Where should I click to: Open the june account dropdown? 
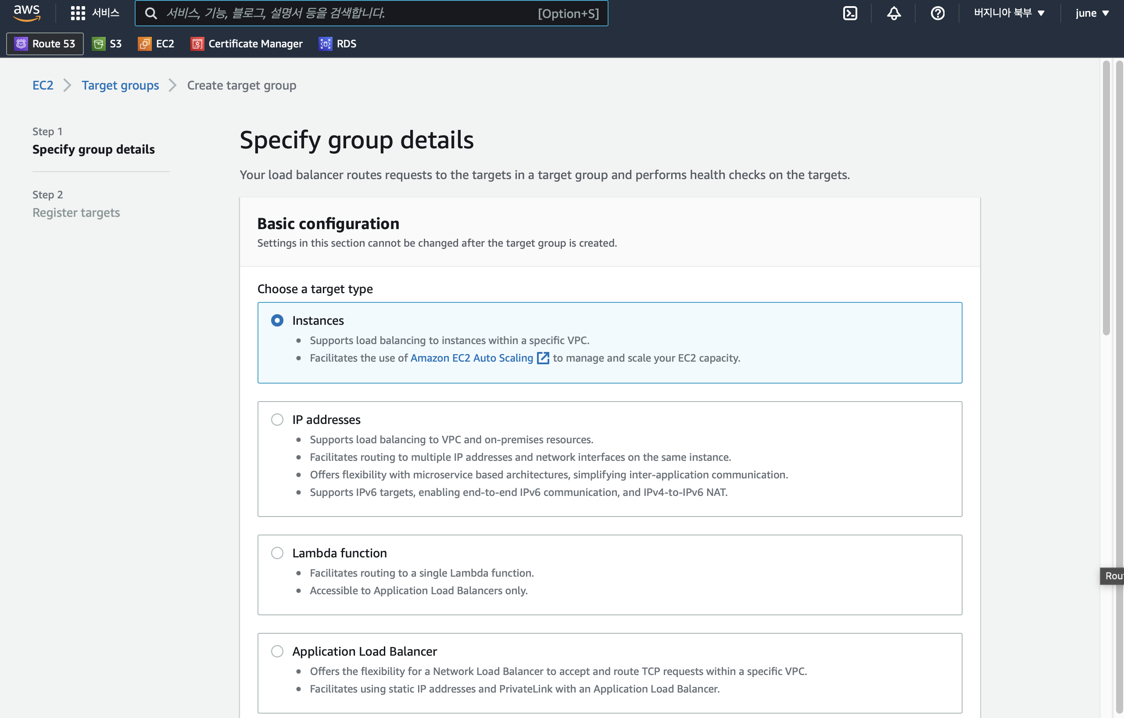click(1092, 13)
